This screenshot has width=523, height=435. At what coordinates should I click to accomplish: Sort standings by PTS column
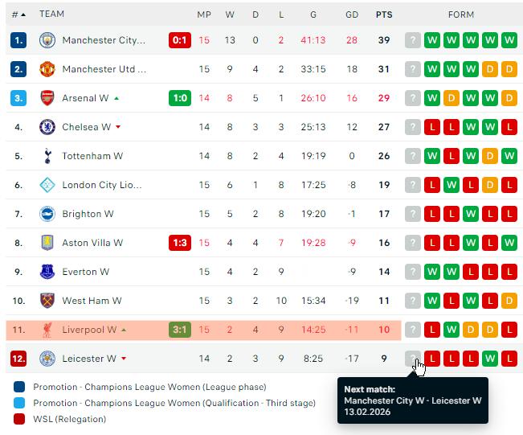384,14
